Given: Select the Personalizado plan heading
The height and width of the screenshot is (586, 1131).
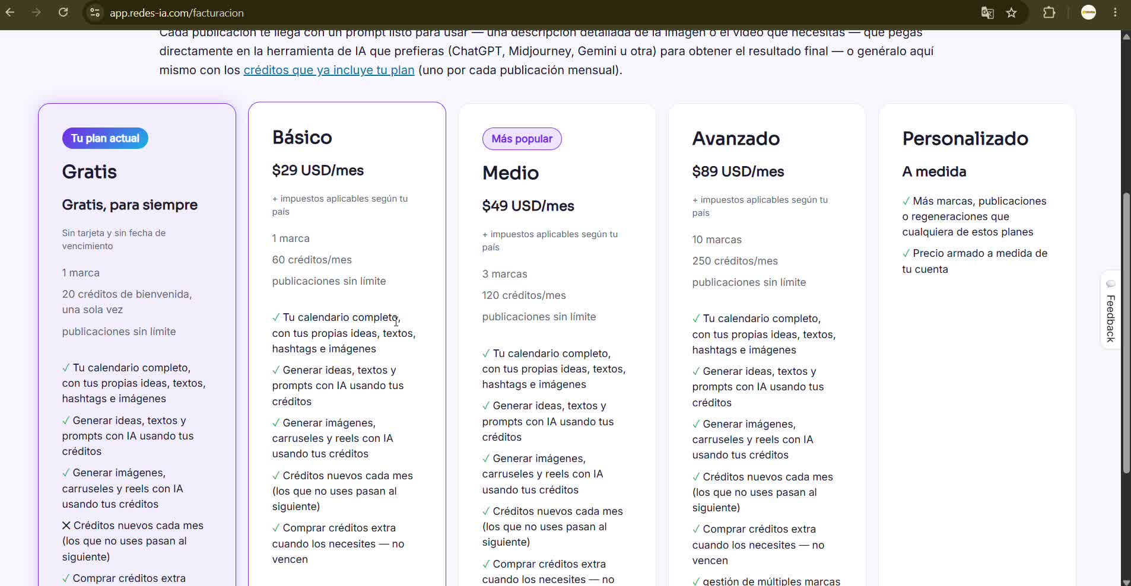Looking at the screenshot, I should (x=965, y=138).
